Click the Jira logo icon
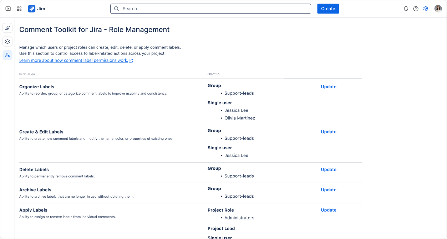 (31, 9)
